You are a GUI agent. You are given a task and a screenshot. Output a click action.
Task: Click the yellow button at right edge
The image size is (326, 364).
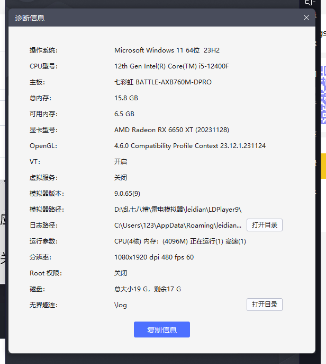pyautogui.click(x=323, y=167)
